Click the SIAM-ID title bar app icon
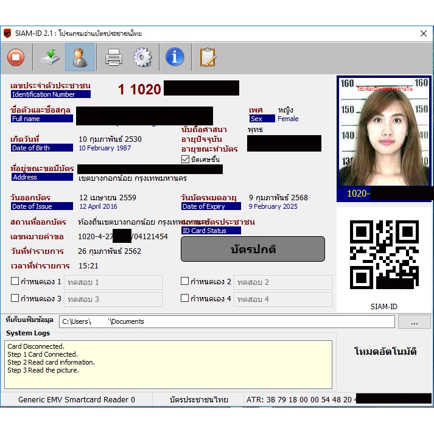 coord(8,33)
